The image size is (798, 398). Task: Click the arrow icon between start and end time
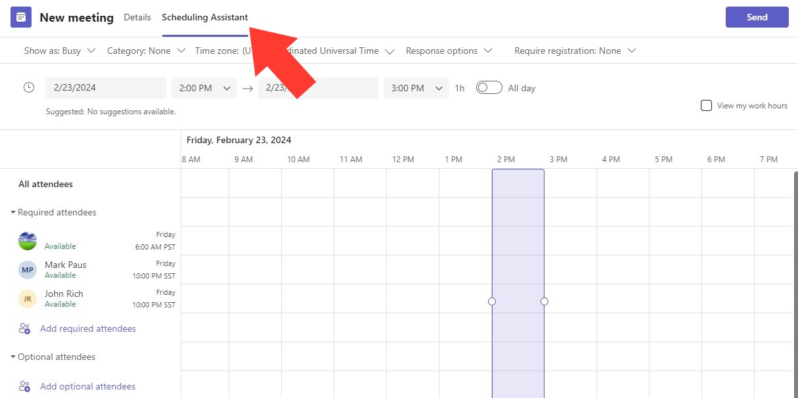248,88
